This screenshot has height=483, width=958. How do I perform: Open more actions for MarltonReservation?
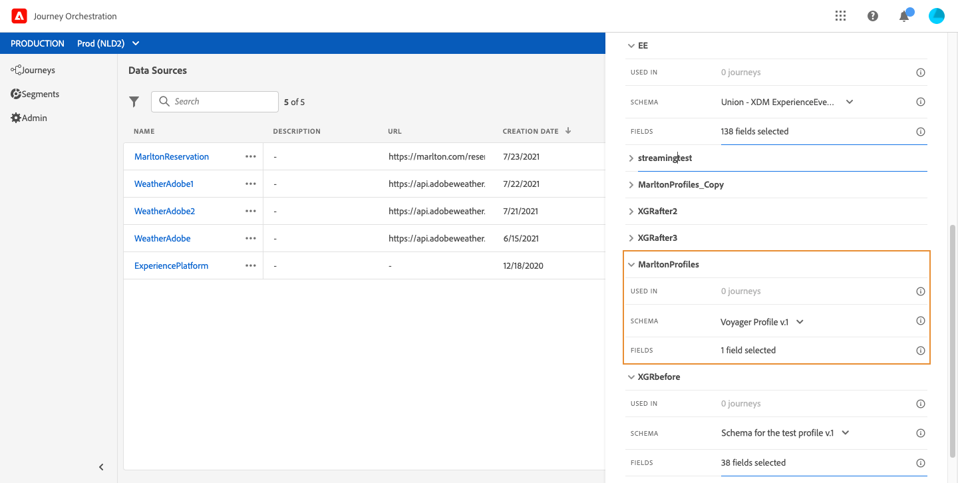[250, 156]
